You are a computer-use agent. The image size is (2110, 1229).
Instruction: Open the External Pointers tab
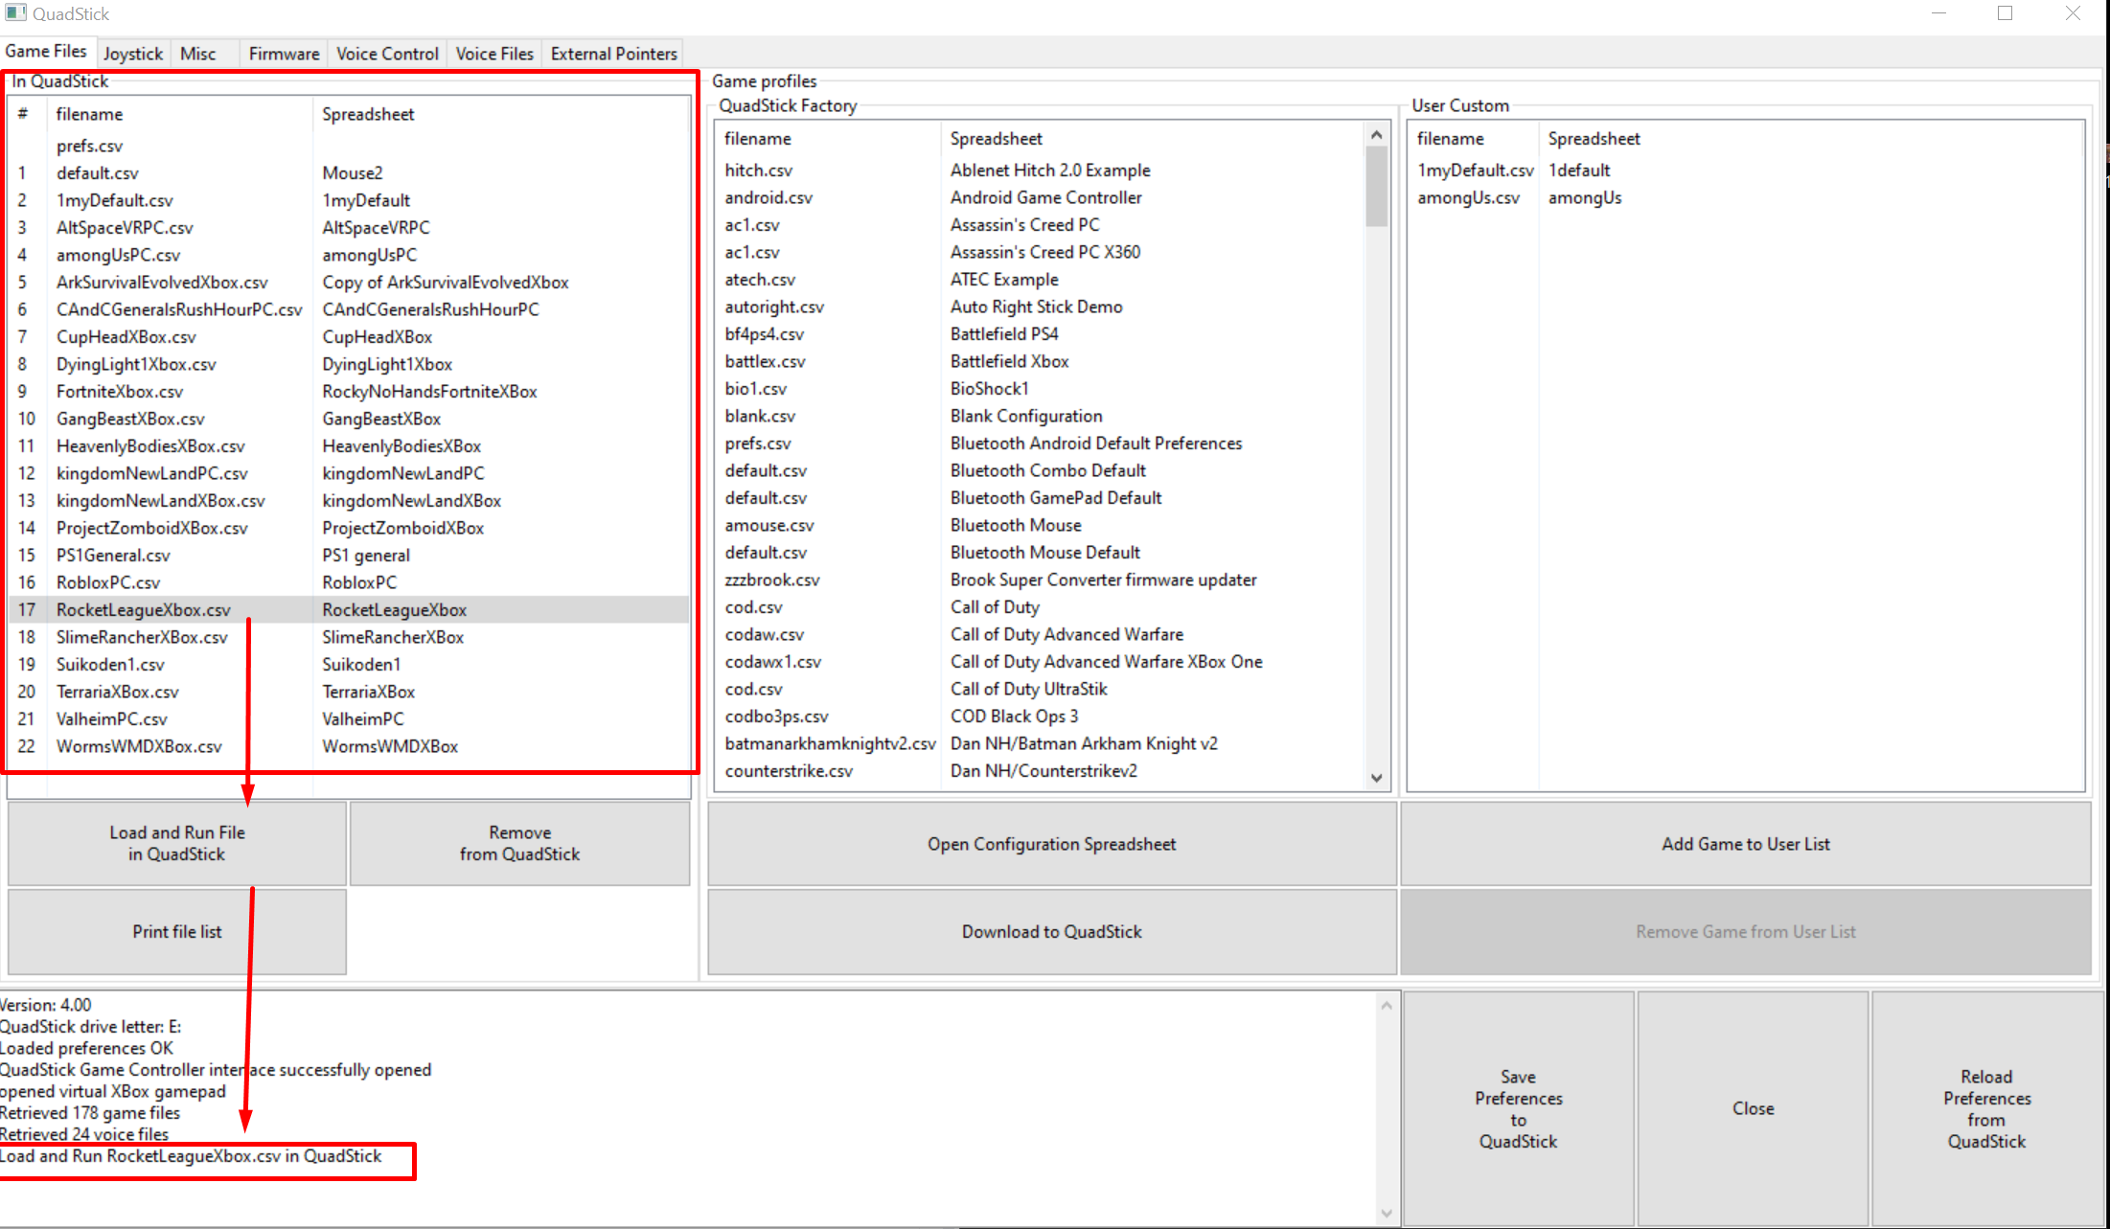pos(614,54)
